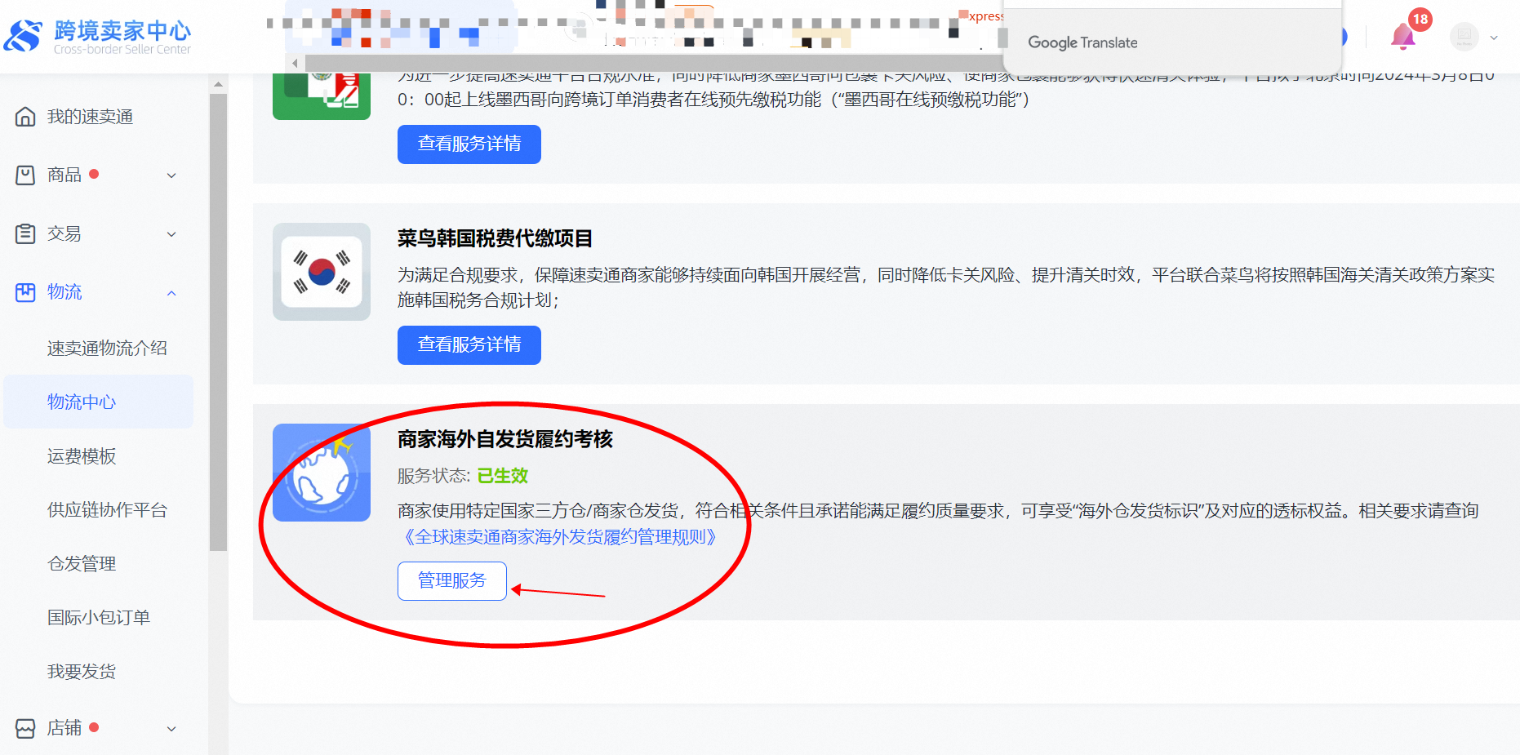The height and width of the screenshot is (755, 1520).
Task: Open 仓发管理 submenu item
Action: click(x=82, y=564)
